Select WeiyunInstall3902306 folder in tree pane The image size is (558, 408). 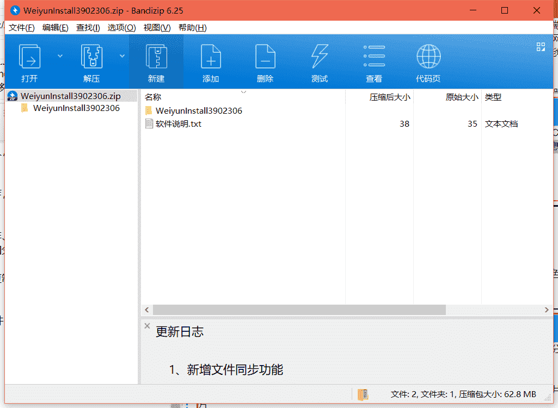76,108
